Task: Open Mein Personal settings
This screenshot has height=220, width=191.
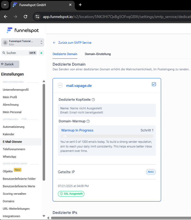Action: (12, 112)
